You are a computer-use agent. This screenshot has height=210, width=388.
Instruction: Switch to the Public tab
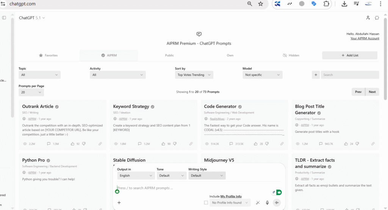point(169,55)
